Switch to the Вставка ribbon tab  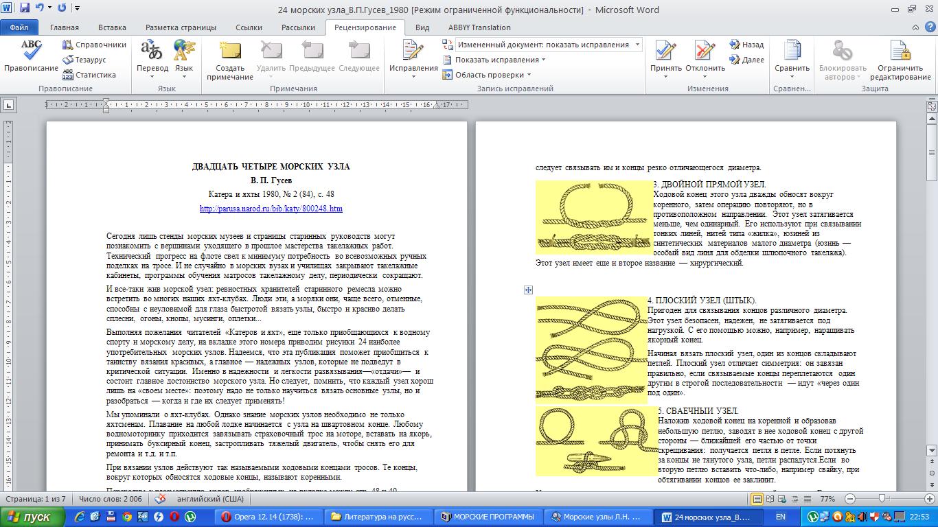tap(112, 27)
